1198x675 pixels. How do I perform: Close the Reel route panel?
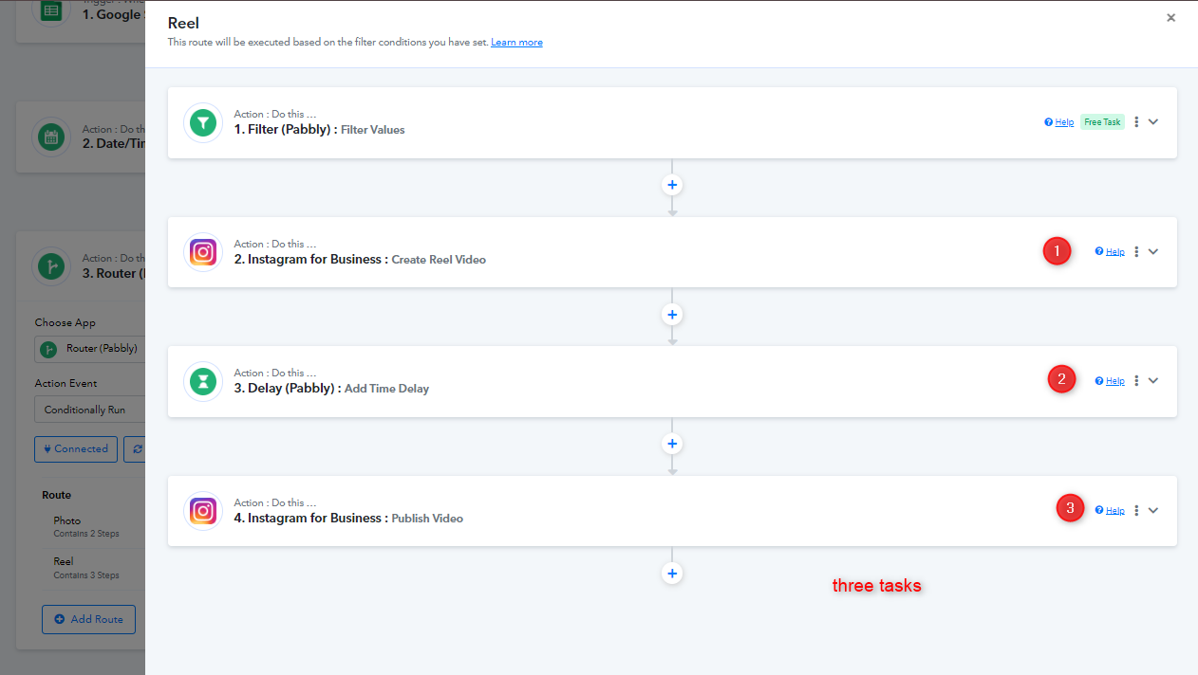[x=1170, y=18]
